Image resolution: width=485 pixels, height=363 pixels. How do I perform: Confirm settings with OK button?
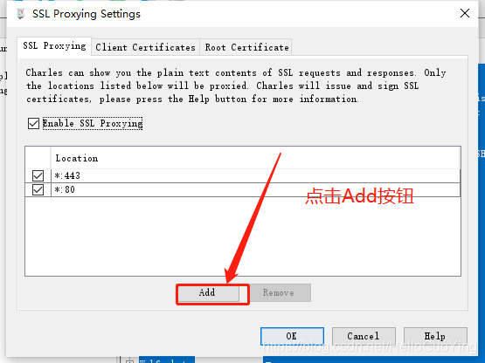pos(292,336)
